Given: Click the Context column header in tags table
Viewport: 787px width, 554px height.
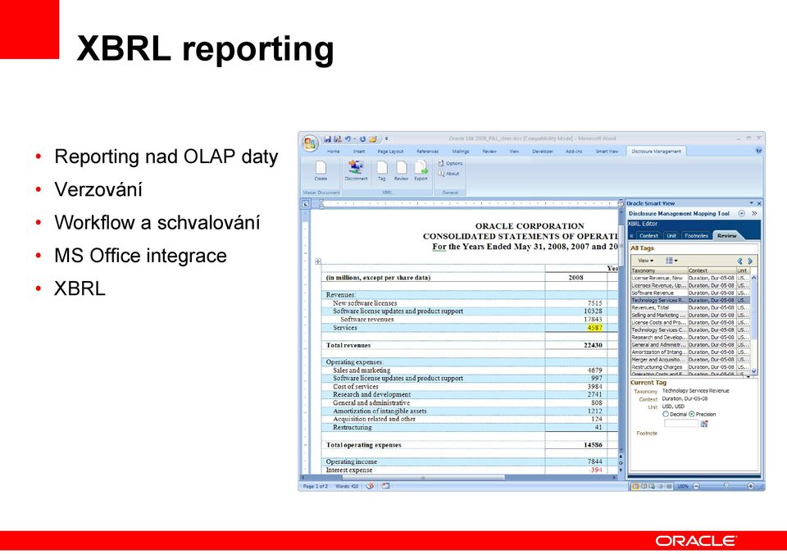Looking at the screenshot, I should coord(712,270).
